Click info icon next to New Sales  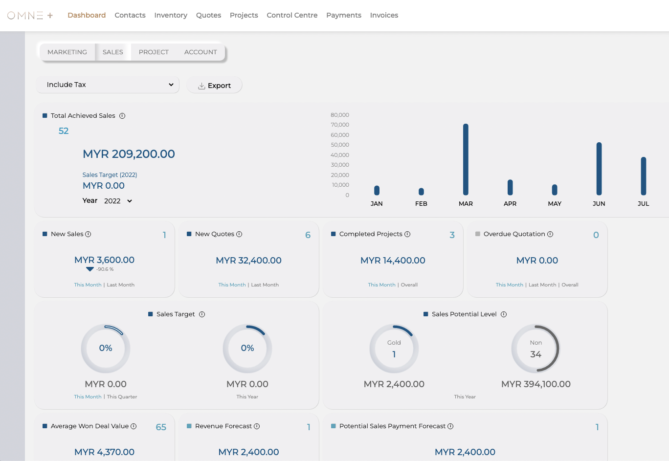[x=88, y=234]
